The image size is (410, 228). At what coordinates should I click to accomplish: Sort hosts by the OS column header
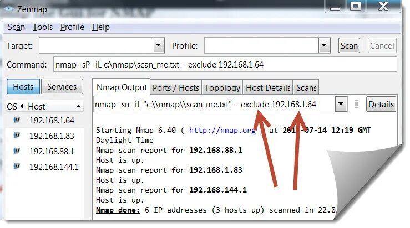coord(15,106)
